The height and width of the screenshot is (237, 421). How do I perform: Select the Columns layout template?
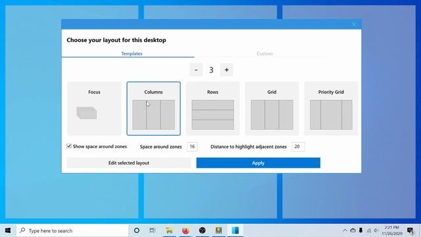[153, 109]
